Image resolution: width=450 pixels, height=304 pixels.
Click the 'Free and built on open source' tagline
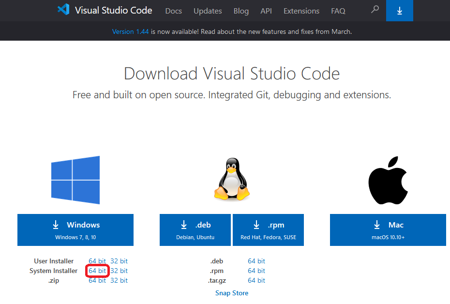(232, 95)
